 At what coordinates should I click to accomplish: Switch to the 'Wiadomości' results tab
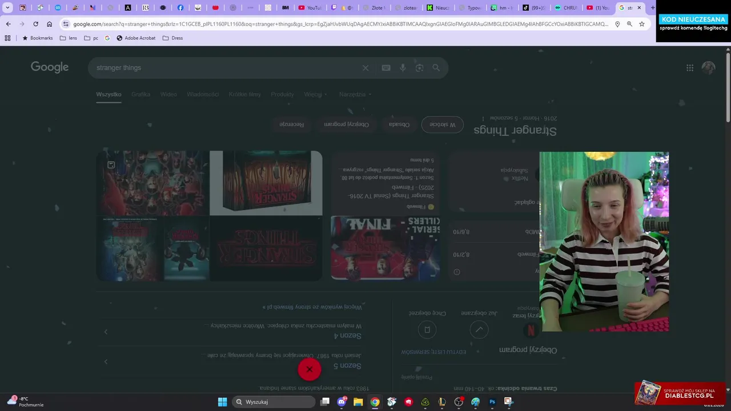pos(203,94)
